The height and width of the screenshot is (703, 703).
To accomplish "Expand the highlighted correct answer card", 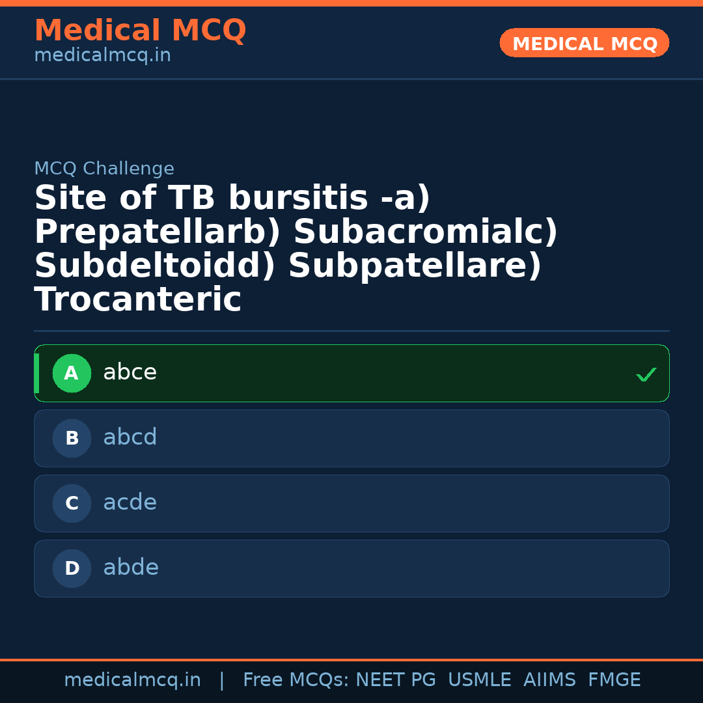I will point(351,373).
